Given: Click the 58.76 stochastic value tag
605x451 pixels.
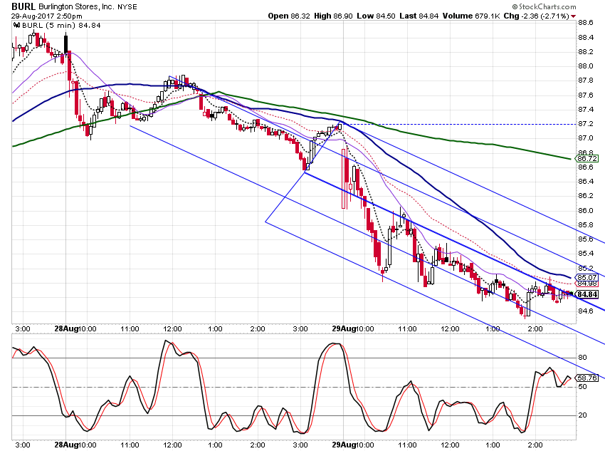Looking at the screenshot, I should (586, 378).
